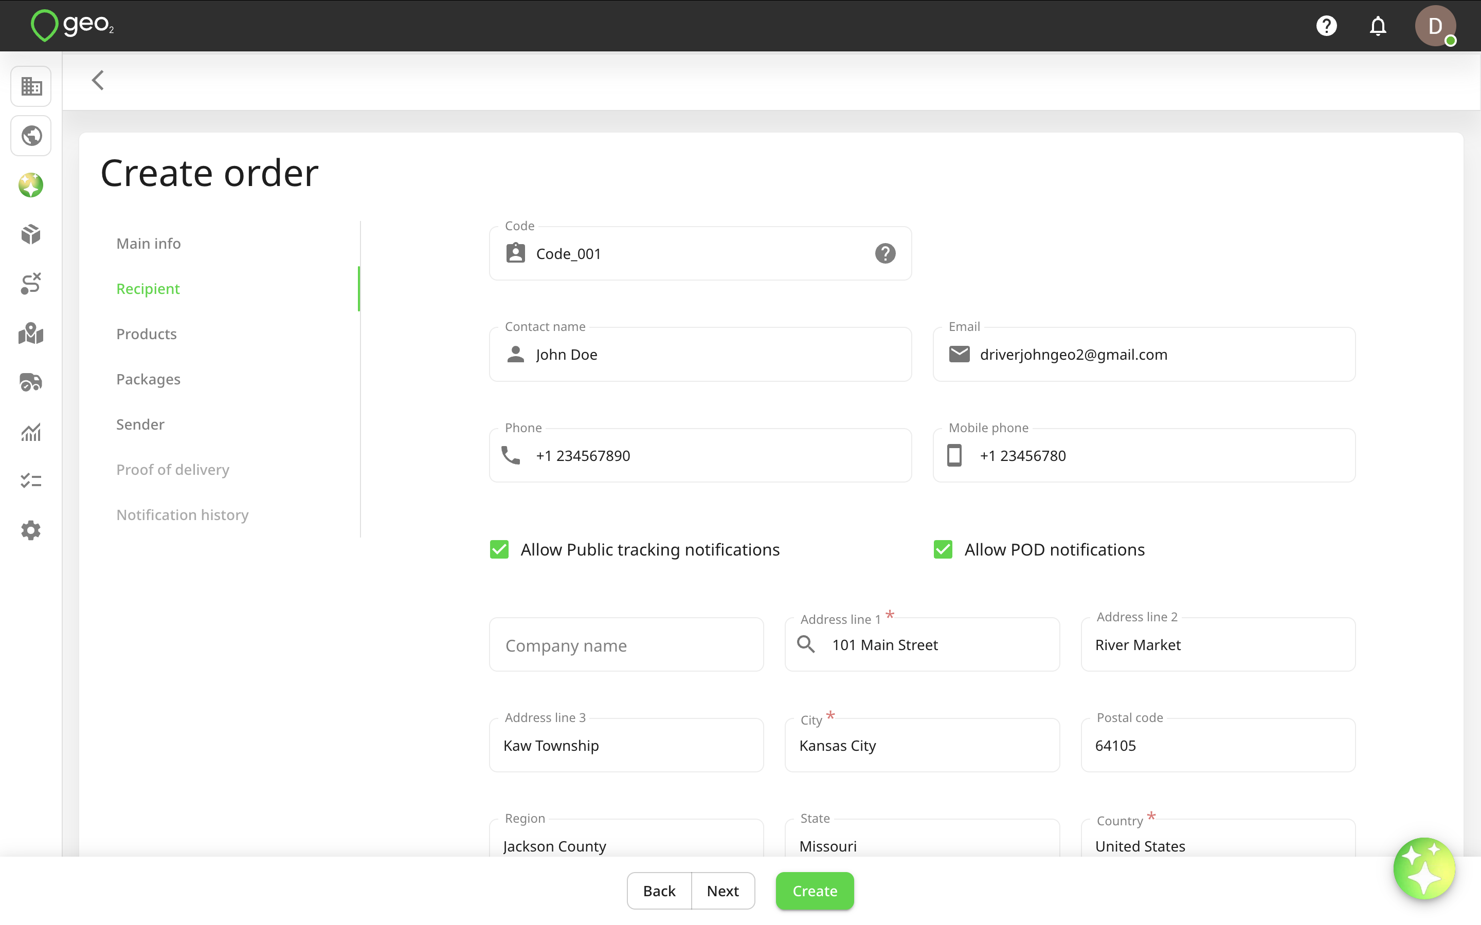Image resolution: width=1481 pixels, height=925 pixels.
Task: Focus the Mobile phone field
Action: click(1144, 455)
